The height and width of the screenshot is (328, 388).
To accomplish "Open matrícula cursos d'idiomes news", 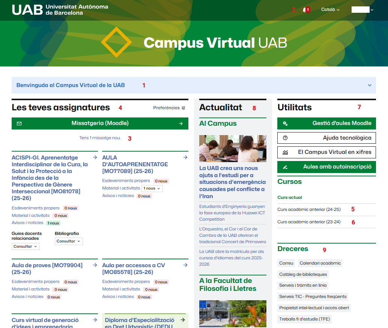I will [x=232, y=258].
